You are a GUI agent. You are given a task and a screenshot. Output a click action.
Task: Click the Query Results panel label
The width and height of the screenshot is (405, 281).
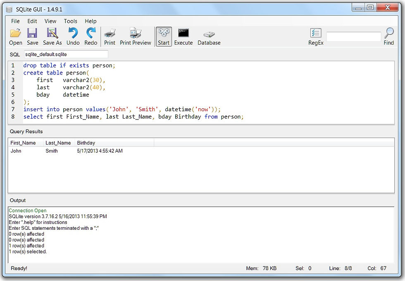pos(26,131)
